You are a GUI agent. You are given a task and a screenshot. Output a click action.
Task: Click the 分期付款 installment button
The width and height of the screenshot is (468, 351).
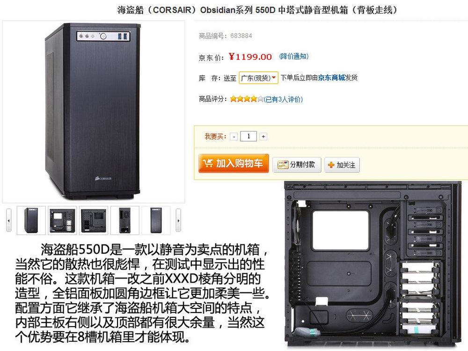tap(297, 165)
